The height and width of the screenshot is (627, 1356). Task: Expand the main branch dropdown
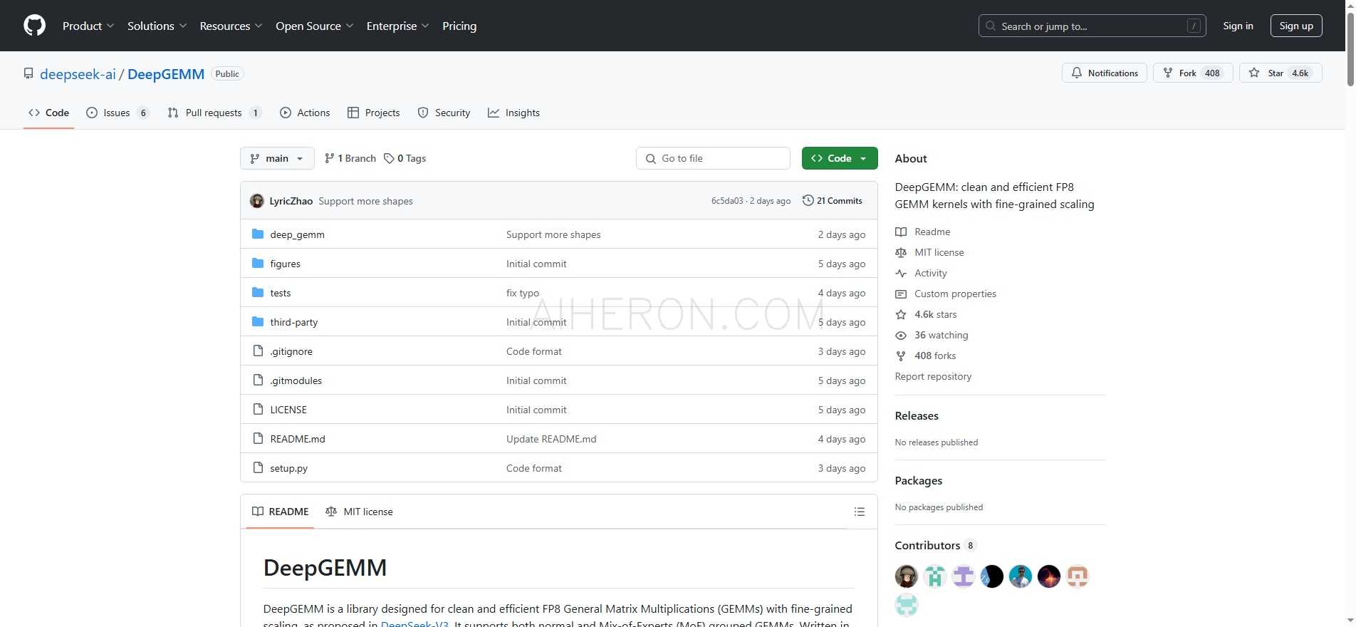277,158
